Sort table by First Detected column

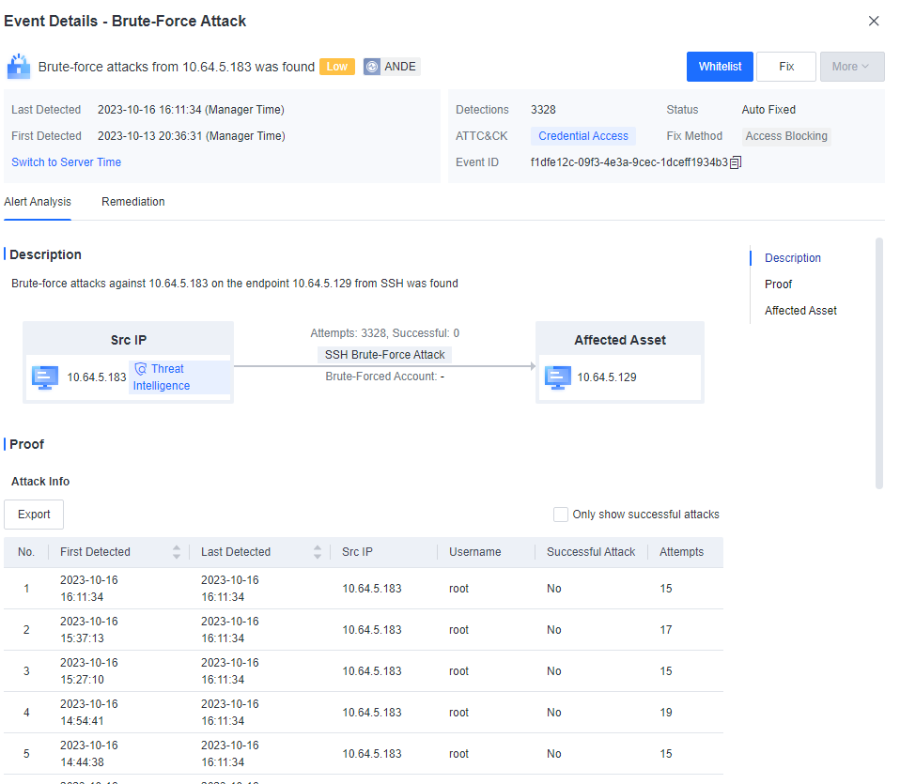[176, 552]
